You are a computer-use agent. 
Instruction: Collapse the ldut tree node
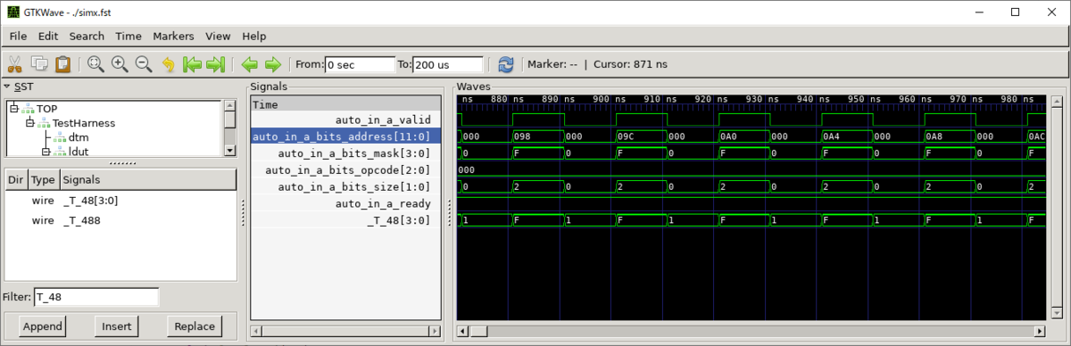46,152
